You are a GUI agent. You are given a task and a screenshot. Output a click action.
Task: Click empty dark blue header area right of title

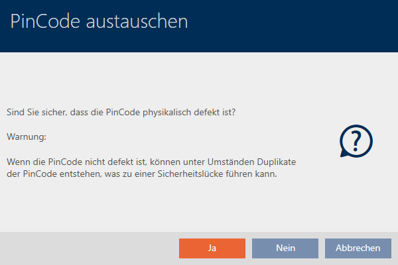click(298, 21)
